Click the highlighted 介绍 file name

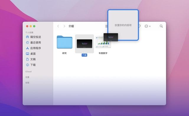(x=84, y=55)
